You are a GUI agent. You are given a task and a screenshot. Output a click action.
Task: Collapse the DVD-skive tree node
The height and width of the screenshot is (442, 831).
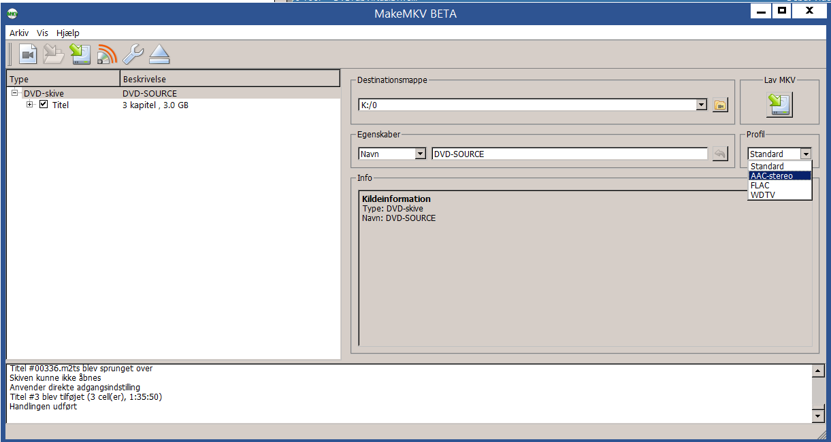tap(15, 93)
